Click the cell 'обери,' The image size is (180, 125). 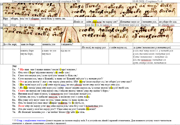14,19
